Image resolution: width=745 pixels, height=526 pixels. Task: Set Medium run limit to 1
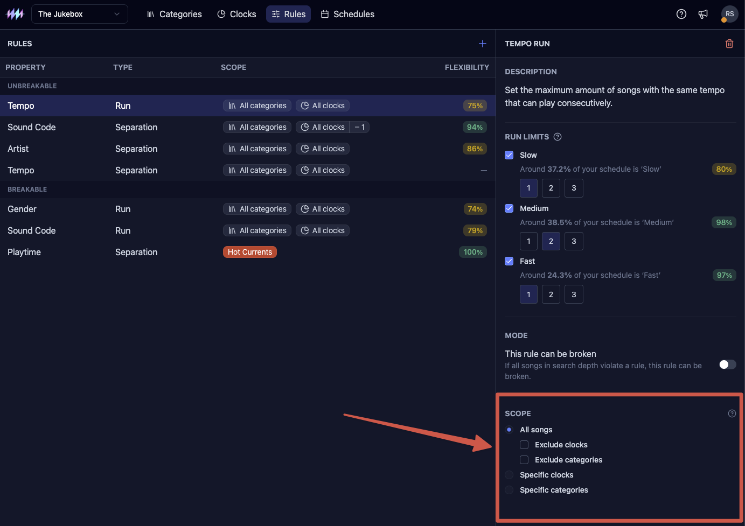528,241
